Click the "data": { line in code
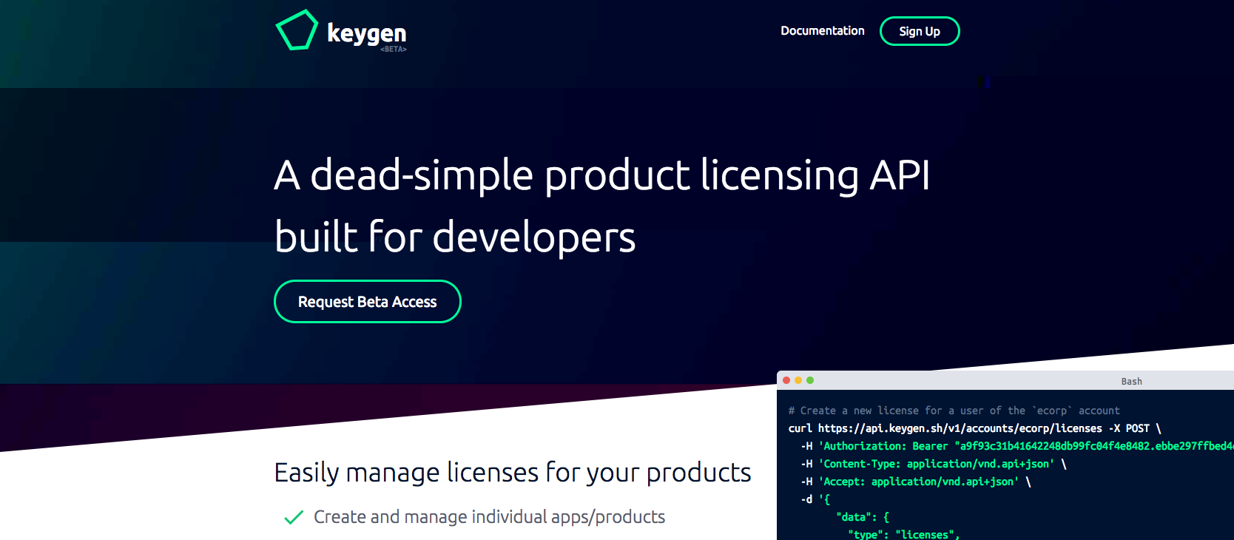The width and height of the screenshot is (1234, 540). [x=863, y=517]
